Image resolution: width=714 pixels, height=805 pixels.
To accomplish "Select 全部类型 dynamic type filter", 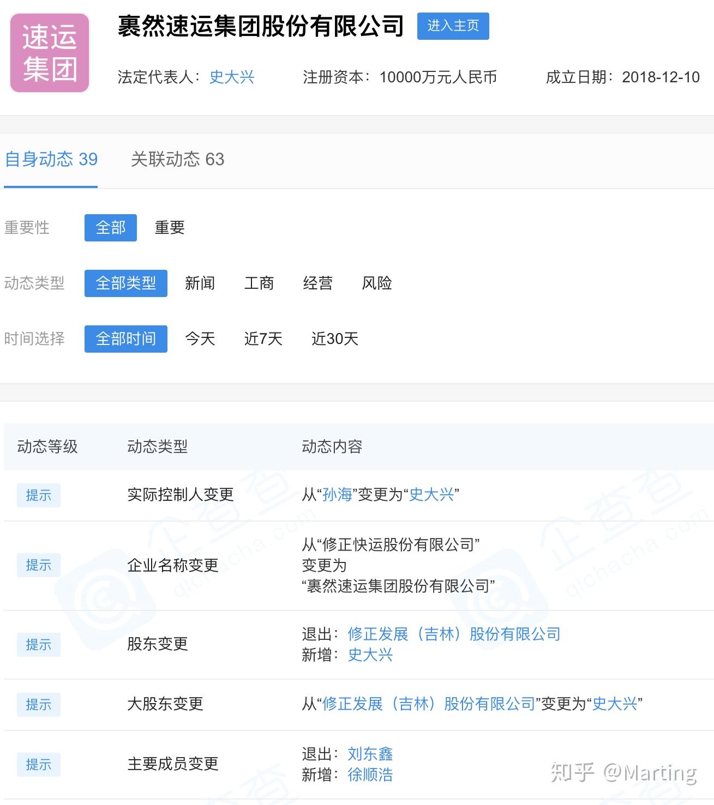I will 126,283.
